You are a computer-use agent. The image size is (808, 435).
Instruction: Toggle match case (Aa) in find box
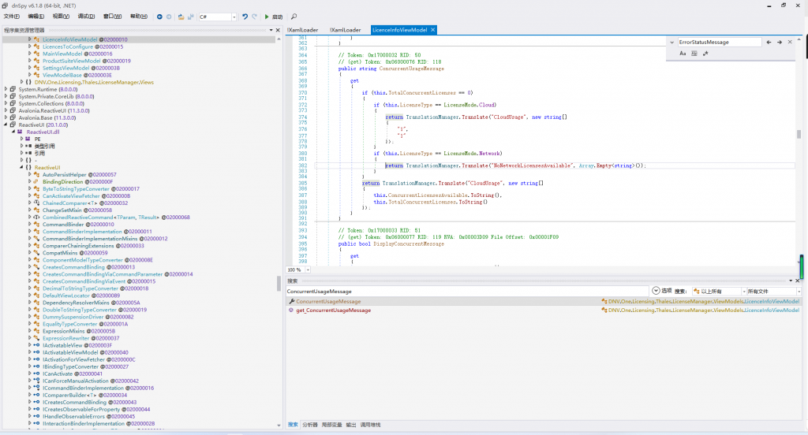(683, 54)
